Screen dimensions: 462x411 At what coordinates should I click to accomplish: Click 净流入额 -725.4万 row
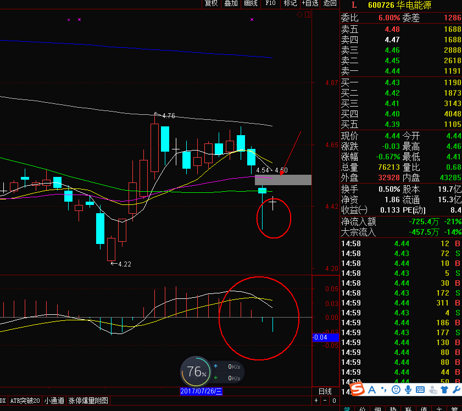coord(400,221)
